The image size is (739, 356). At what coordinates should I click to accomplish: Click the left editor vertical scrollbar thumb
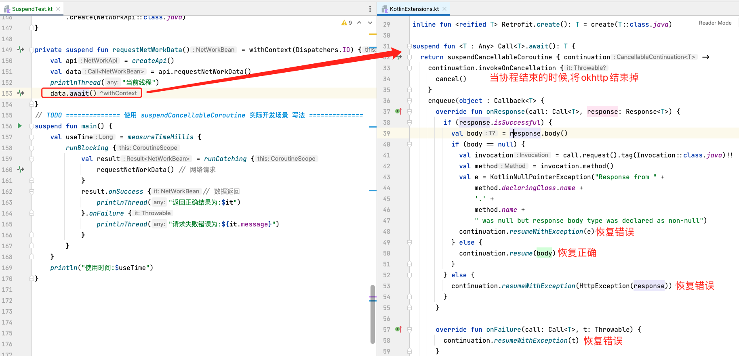click(x=373, y=314)
